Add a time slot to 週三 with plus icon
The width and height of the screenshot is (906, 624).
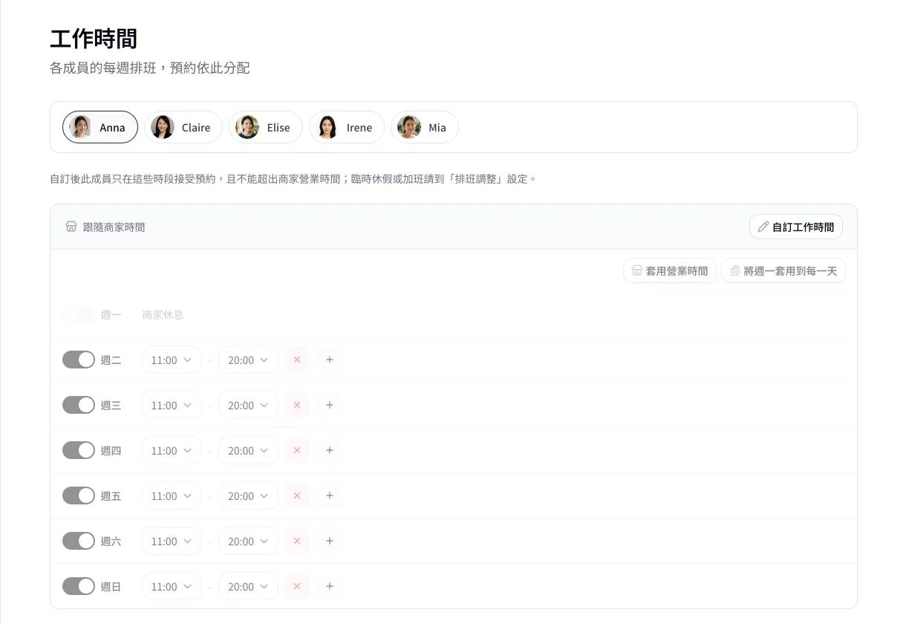coord(330,405)
